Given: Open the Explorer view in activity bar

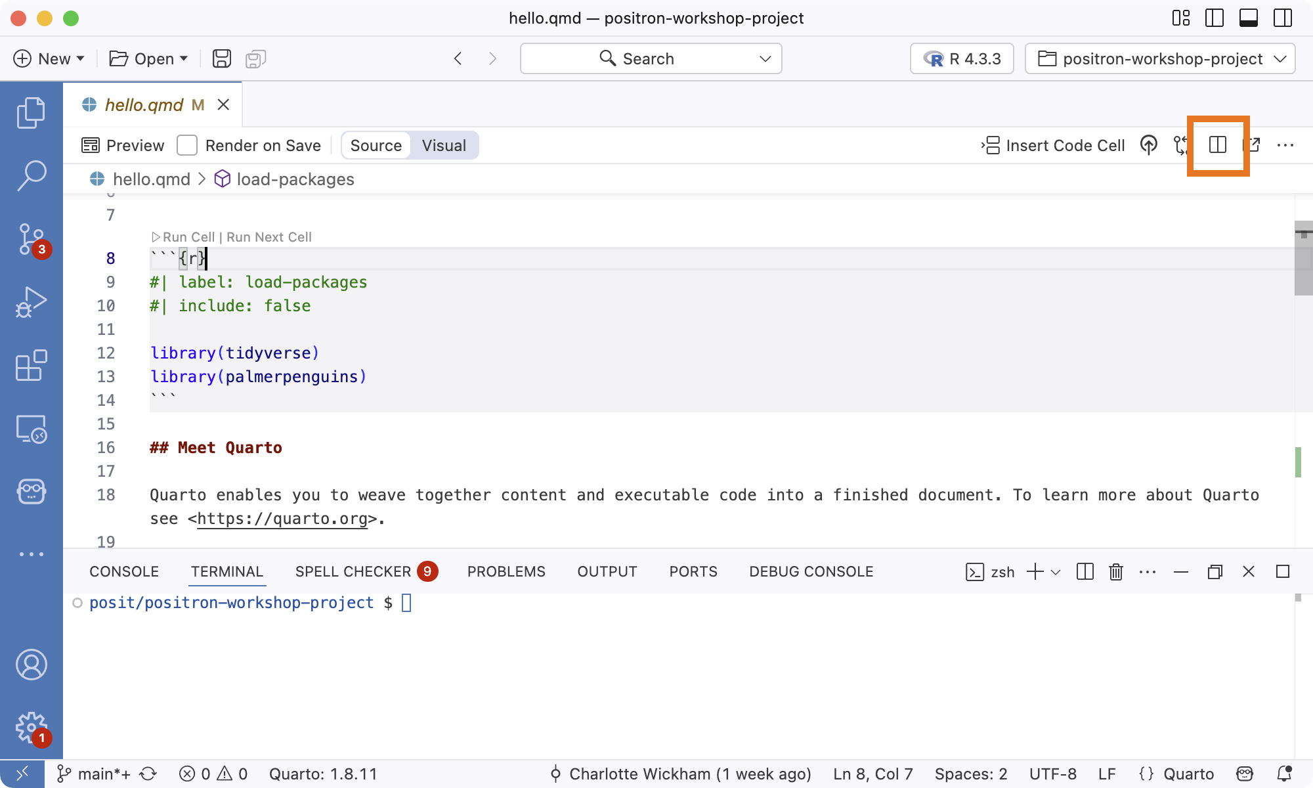Looking at the screenshot, I should point(31,113).
